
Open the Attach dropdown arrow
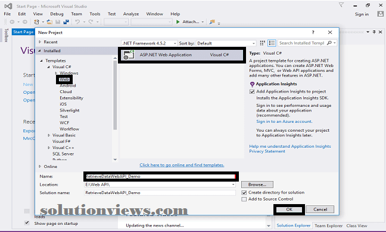pos(203,22)
